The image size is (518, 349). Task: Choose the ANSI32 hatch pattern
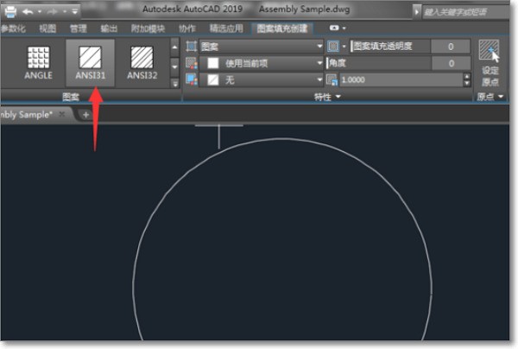pos(142,62)
